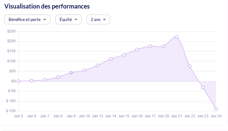228x131 pixels.
Task: Click the peak point at Jan 21
Action: tap(177, 37)
